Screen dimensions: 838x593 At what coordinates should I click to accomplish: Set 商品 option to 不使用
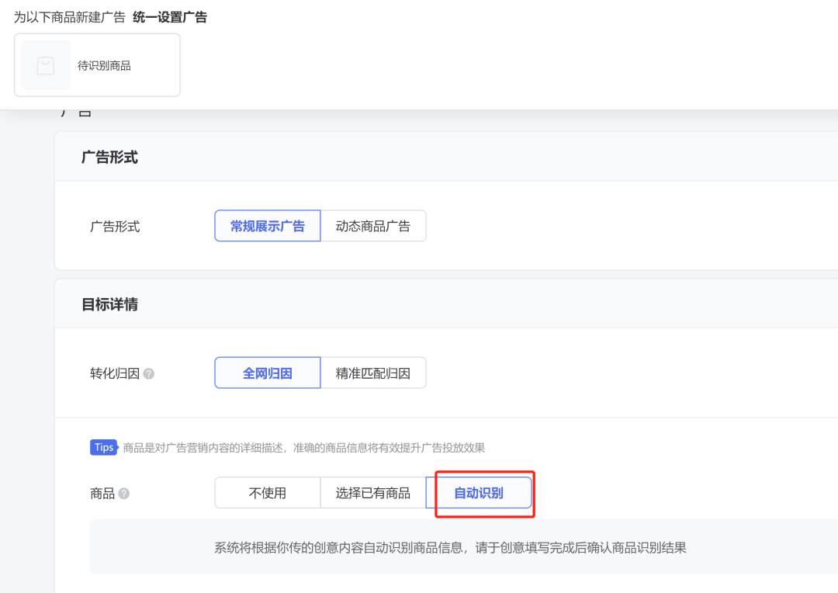pos(268,493)
